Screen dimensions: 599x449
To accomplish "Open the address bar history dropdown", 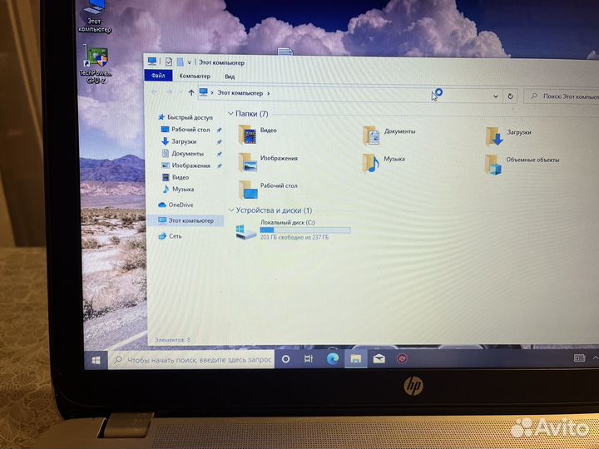I will click(x=496, y=96).
